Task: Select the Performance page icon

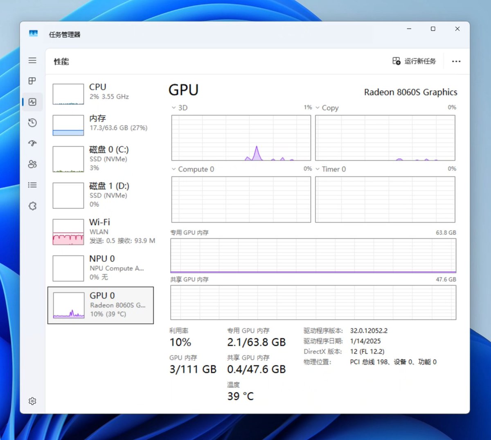Action: coord(32,102)
